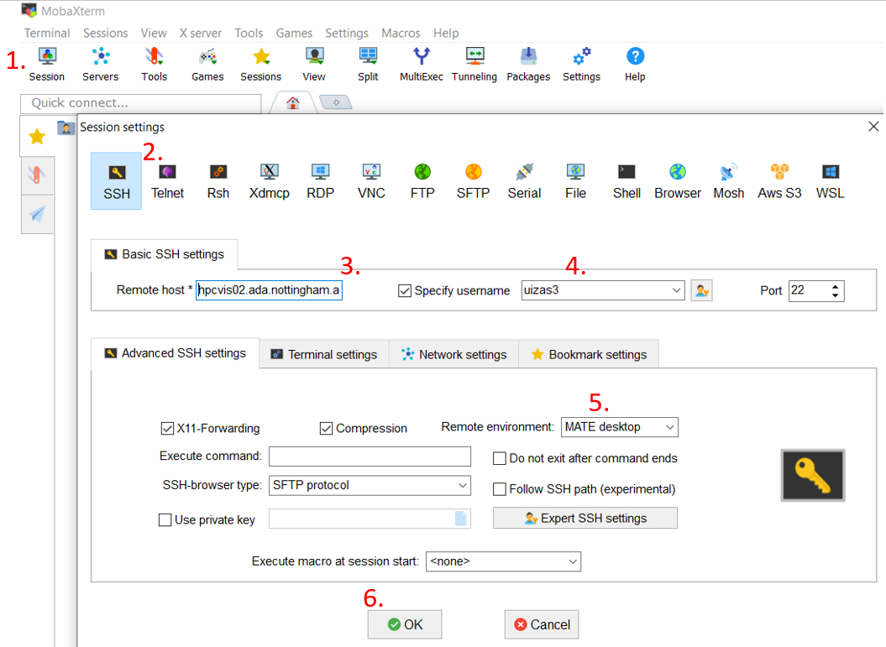Close the Session settings dialog

pos(873,127)
